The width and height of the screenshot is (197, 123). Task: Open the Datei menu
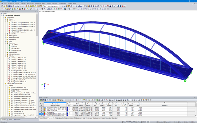click(5, 4)
